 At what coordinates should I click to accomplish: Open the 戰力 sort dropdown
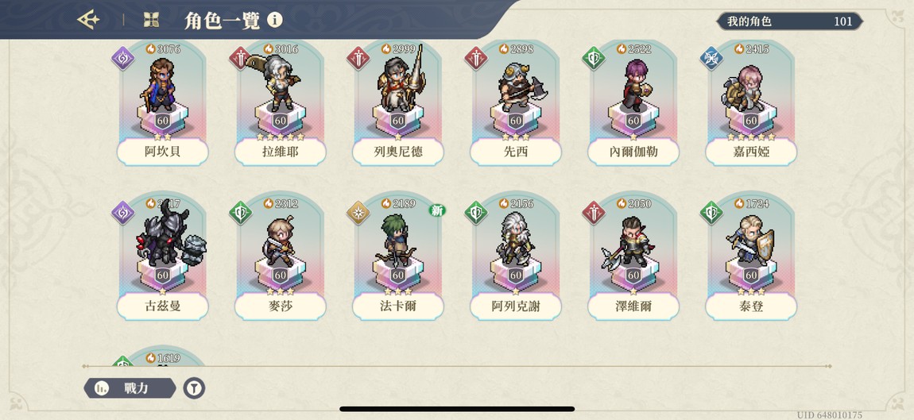(130, 388)
